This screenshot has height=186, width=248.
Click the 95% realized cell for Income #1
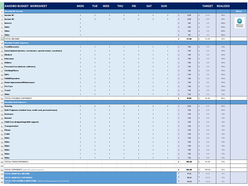click(x=223, y=15)
